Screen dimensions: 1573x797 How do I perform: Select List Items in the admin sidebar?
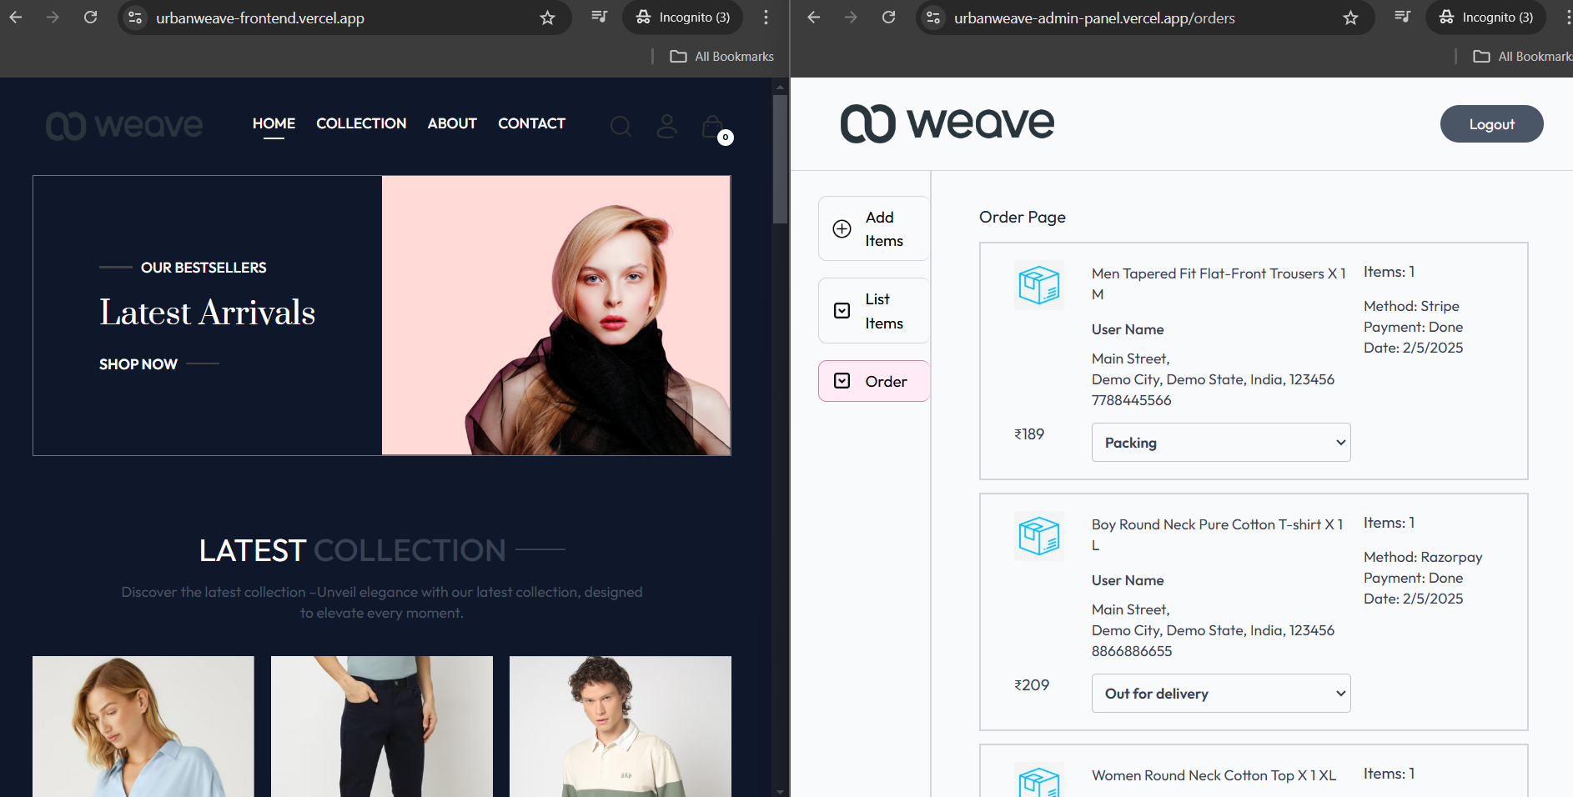pyautogui.click(x=873, y=310)
